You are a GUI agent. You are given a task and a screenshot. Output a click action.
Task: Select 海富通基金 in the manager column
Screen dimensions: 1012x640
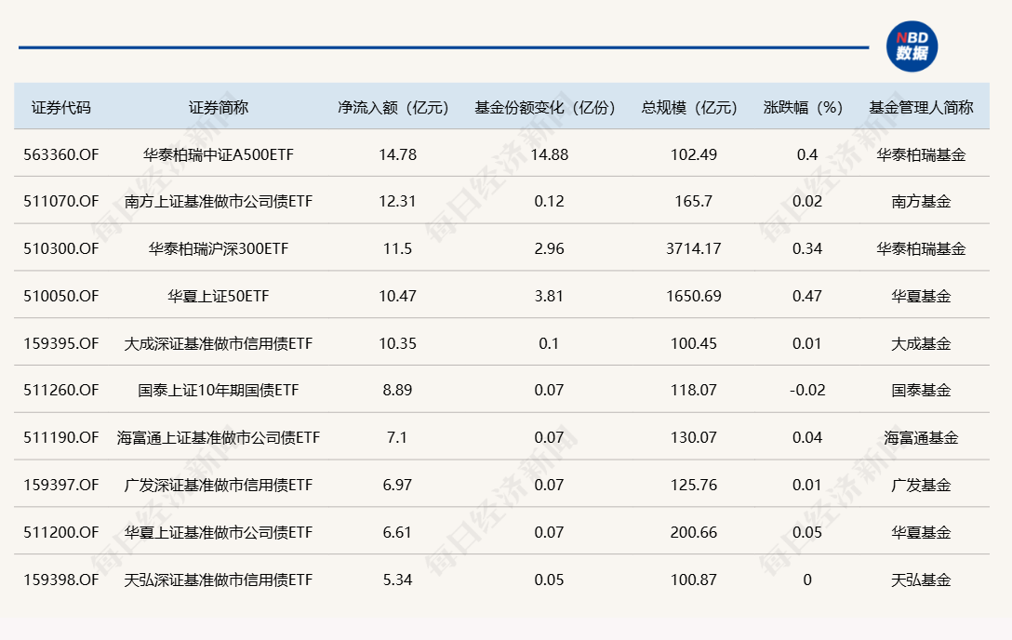point(921,438)
